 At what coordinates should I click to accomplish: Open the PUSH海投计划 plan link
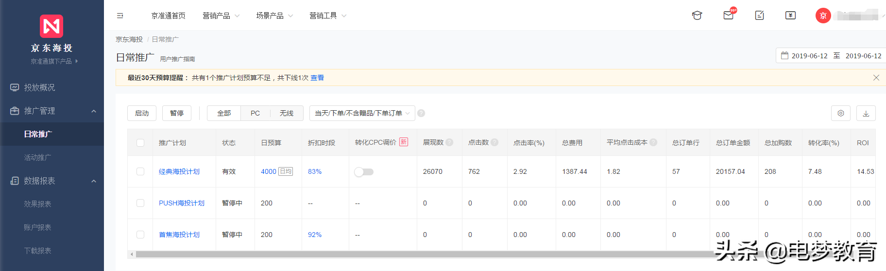click(x=182, y=203)
